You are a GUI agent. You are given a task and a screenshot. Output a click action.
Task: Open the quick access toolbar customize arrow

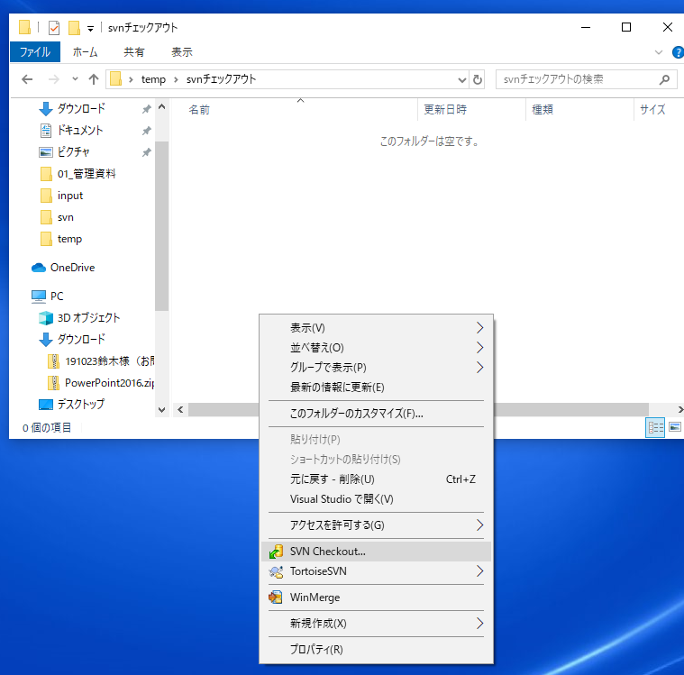coord(90,29)
